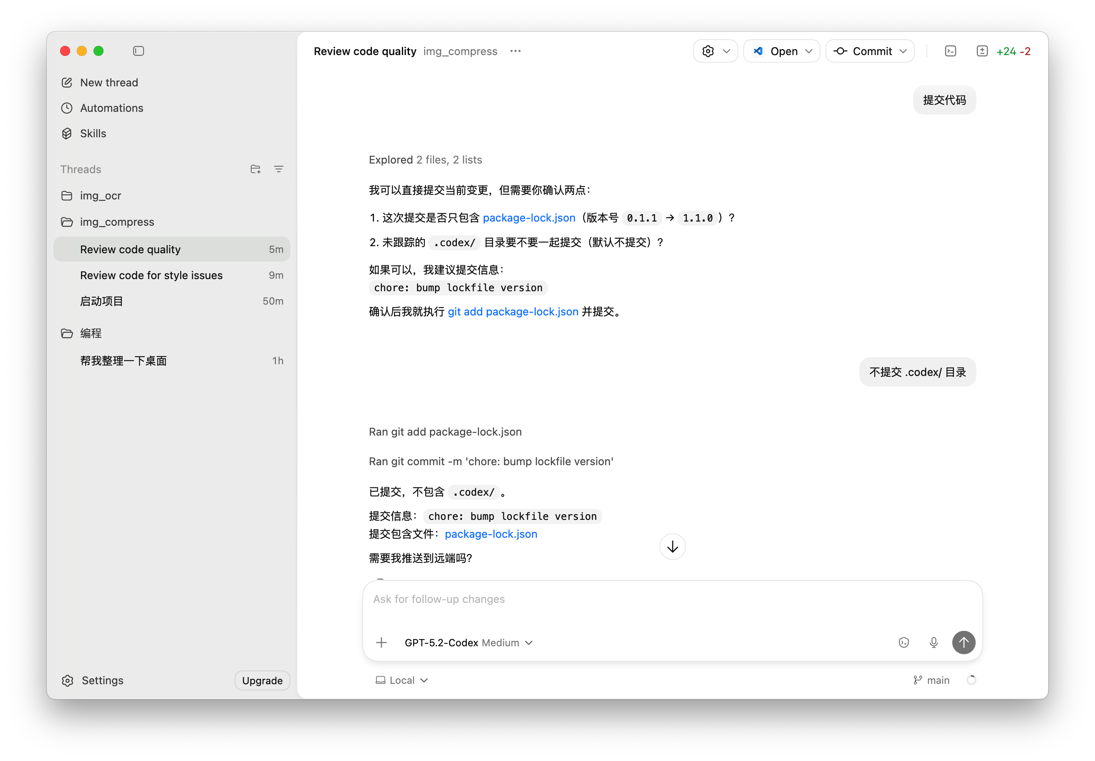The image size is (1095, 761).
Task: Click the scroll to bottom arrow
Action: click(x=672, y=547)
